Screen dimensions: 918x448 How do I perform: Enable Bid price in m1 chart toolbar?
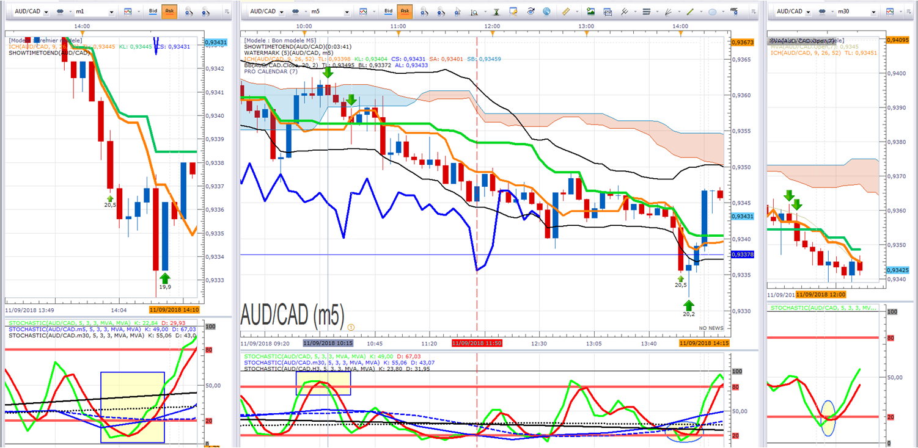pos(153,12)
